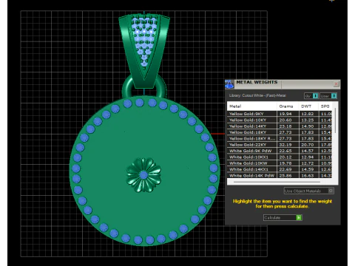355x266 pixels.
Task: Select the Yellow Gold:22KY row
Action: [x=280, y=145]
